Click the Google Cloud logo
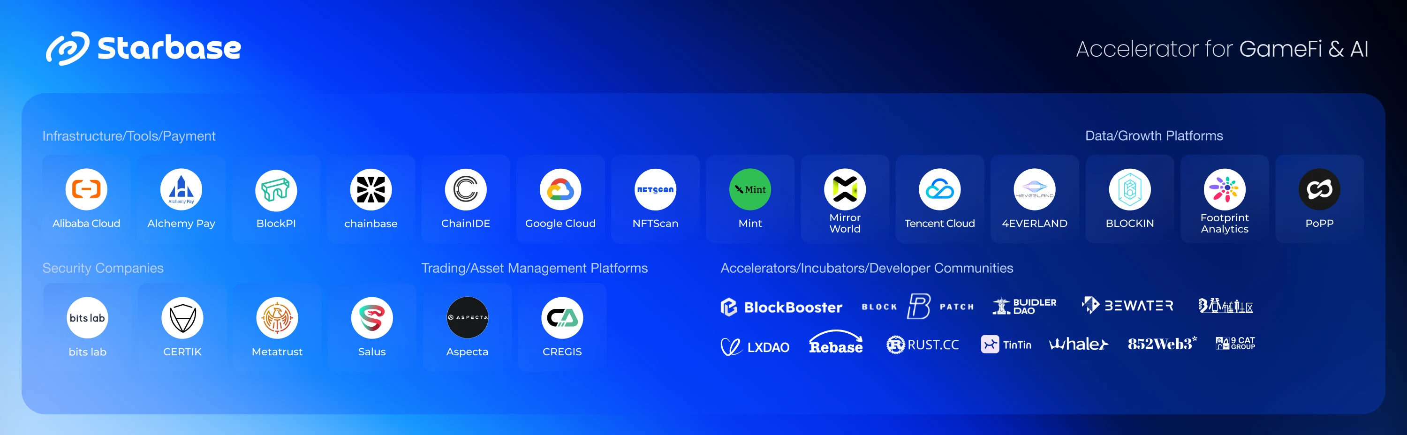The height and width of the screenshot is (435, 1407). tap(560, 189)
